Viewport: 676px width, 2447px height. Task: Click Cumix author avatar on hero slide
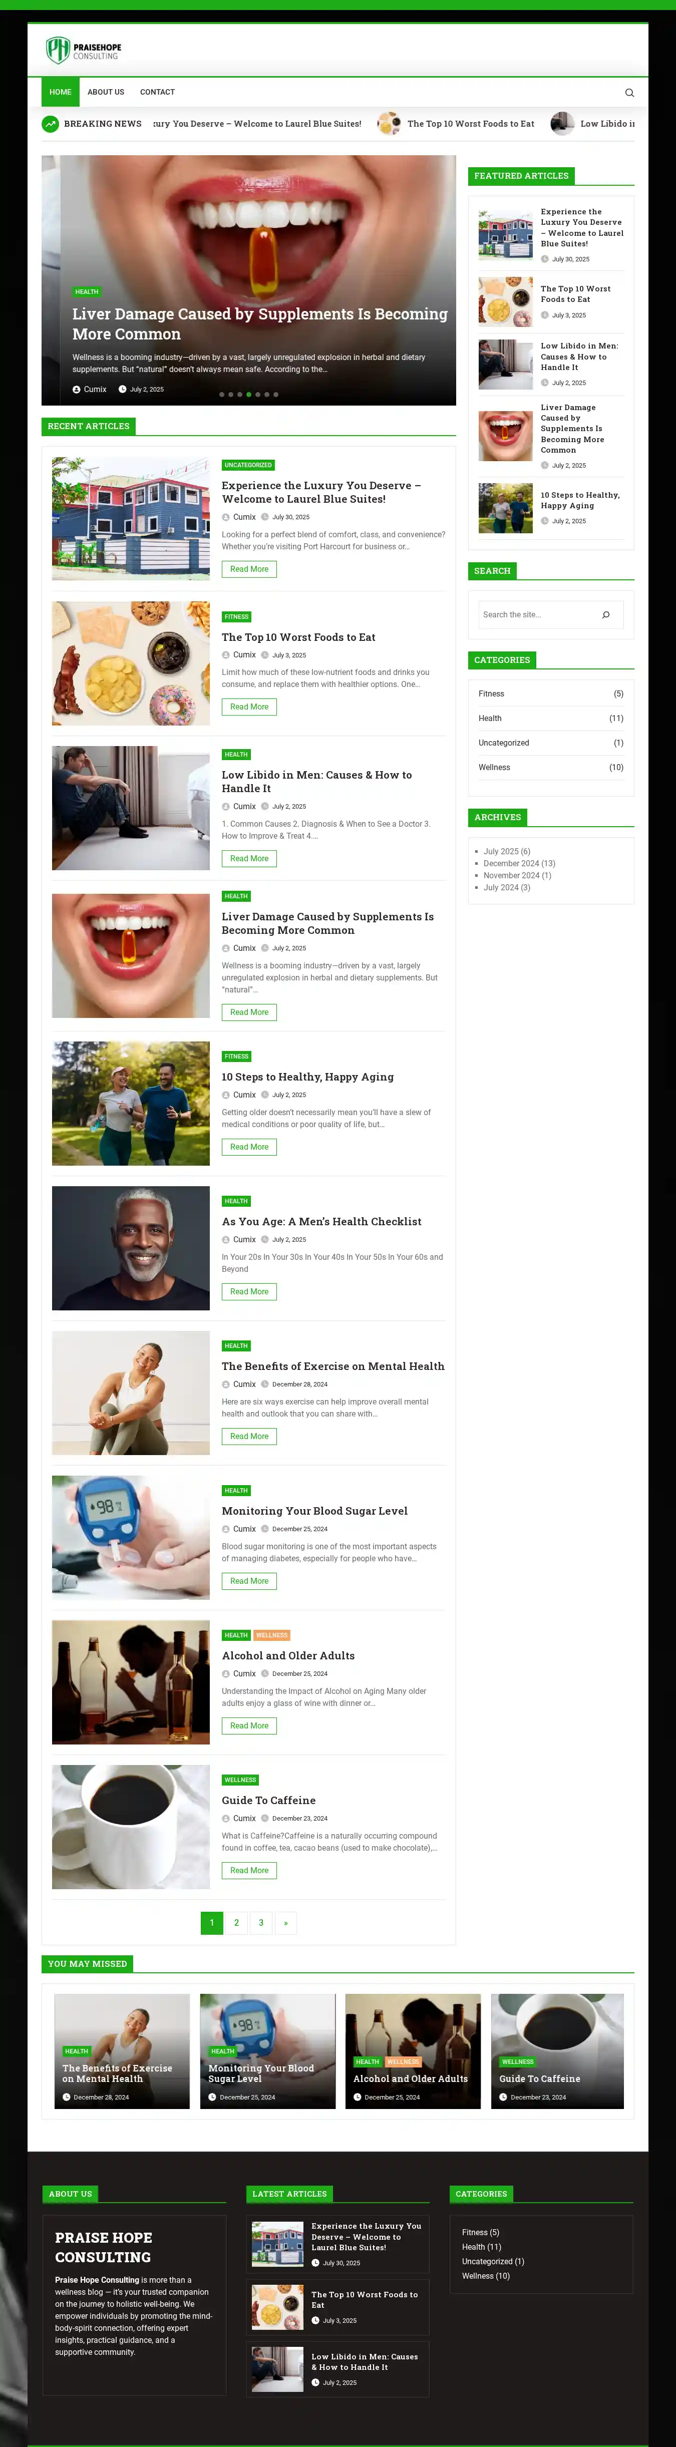click(77, 390)
